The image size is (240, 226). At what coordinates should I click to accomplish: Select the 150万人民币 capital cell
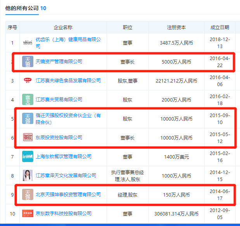click(176, 195)
